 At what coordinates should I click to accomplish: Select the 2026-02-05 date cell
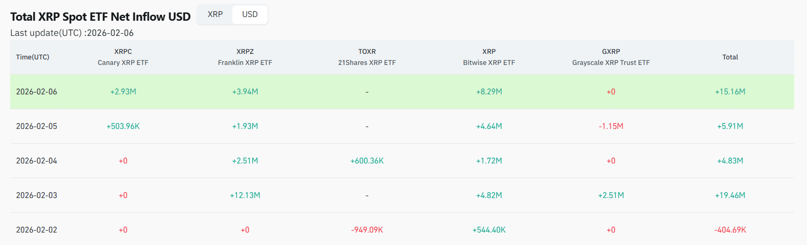(37, 126)
